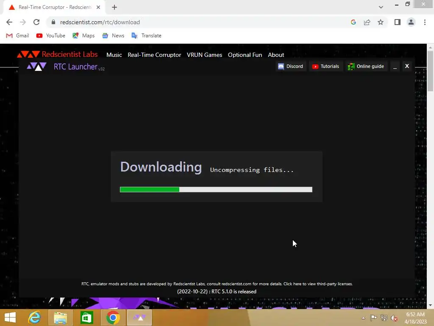The image size is (434, 326).
Task: Open the YouTube bookmark
Action: click(51, 36)
